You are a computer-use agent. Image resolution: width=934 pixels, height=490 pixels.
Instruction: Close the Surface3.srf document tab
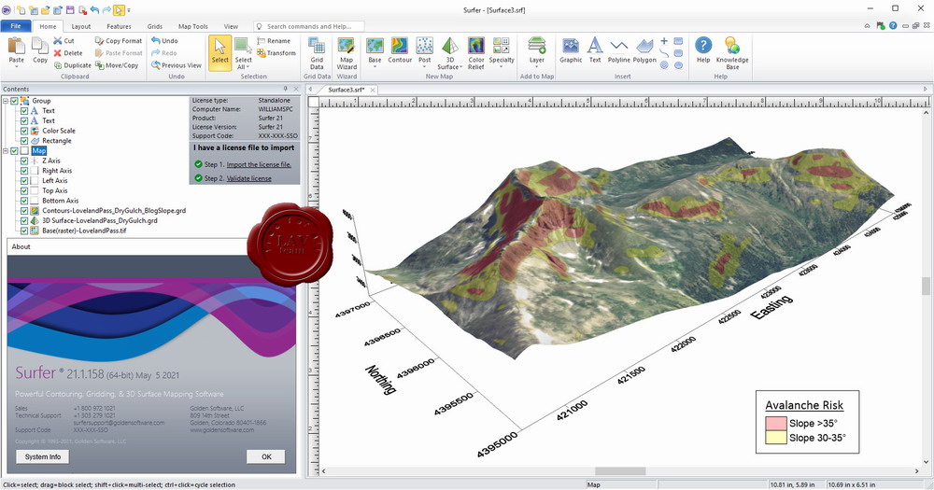point(373,90)
